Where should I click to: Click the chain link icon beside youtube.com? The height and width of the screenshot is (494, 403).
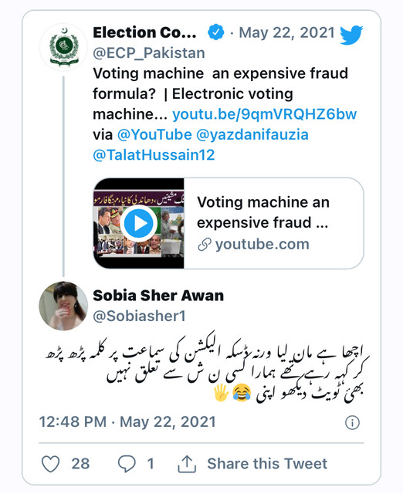204,245
